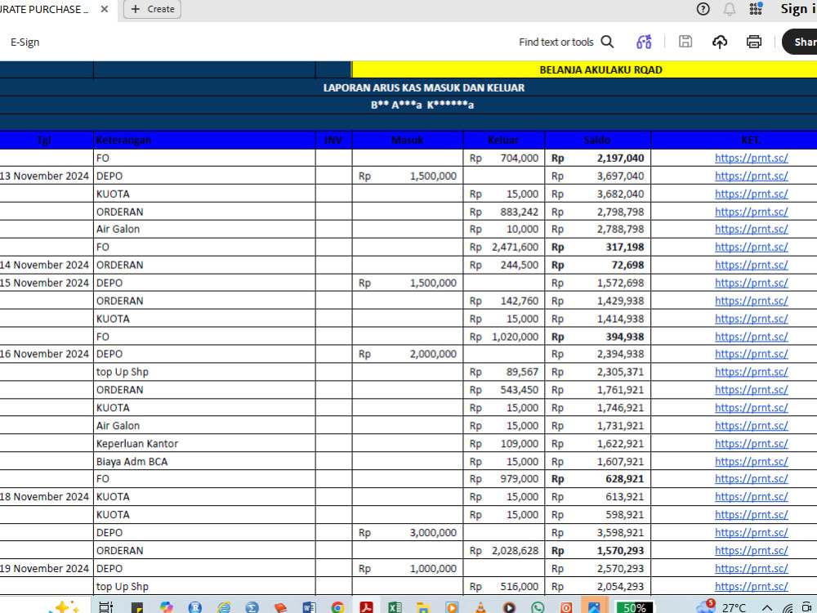Open Task View on the taskbar
The width and height of the screenshot is (817, 613).
[x=105, y=606]
